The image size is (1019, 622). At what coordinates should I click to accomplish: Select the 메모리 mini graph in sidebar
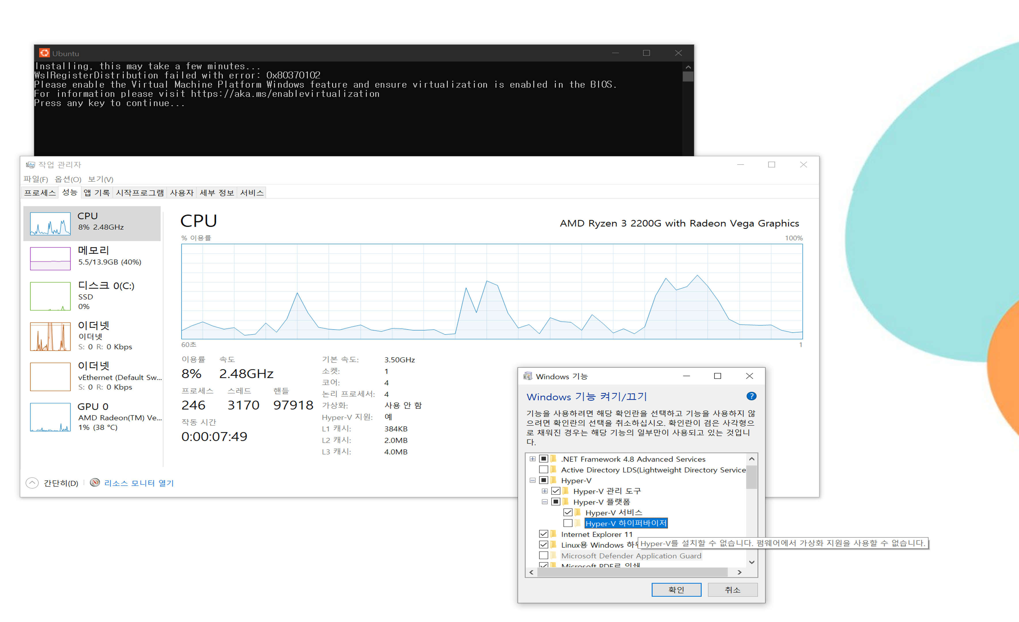pos(50,259)
